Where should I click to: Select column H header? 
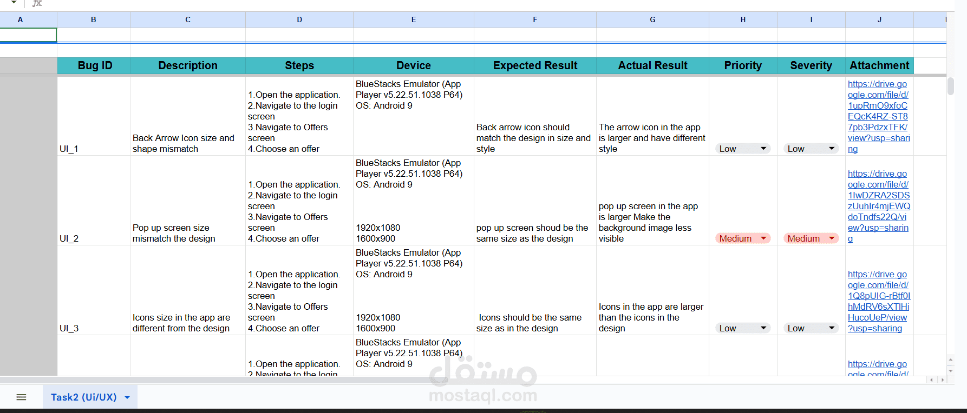[x=743, y=19]
